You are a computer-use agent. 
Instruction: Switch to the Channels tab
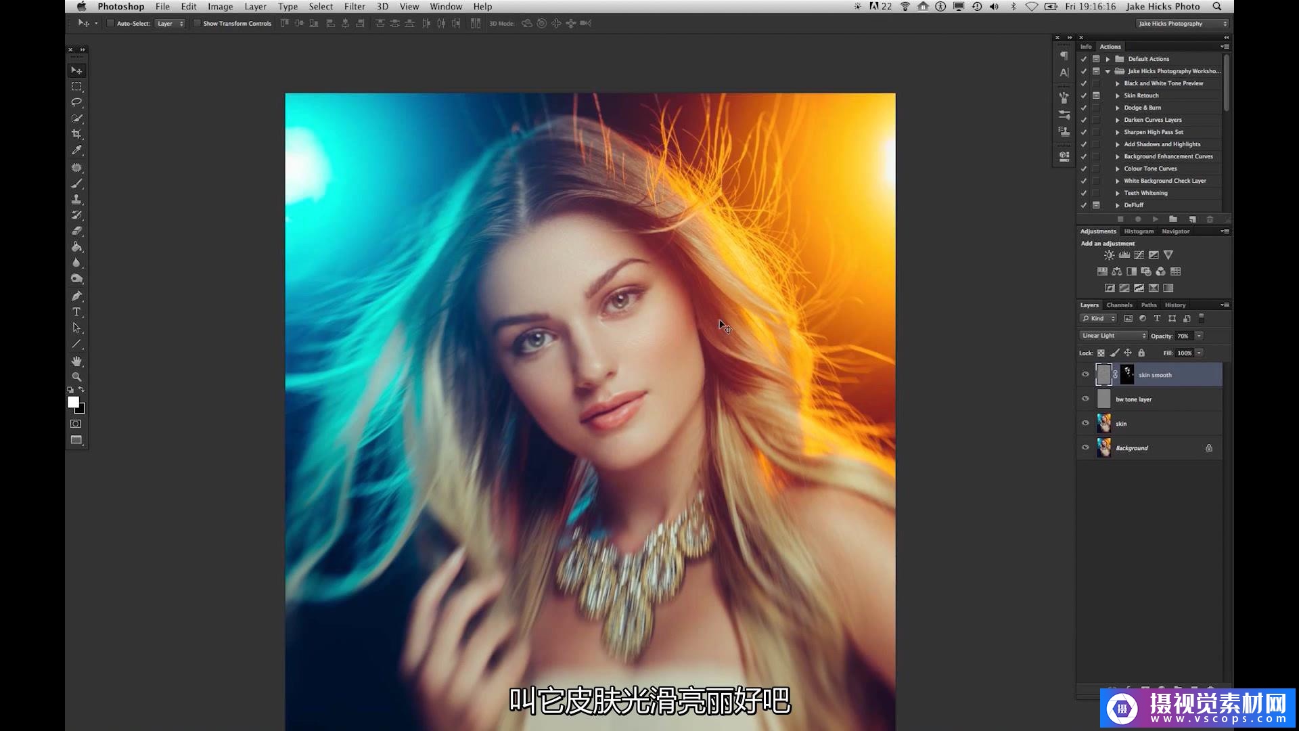point(1119,305)
